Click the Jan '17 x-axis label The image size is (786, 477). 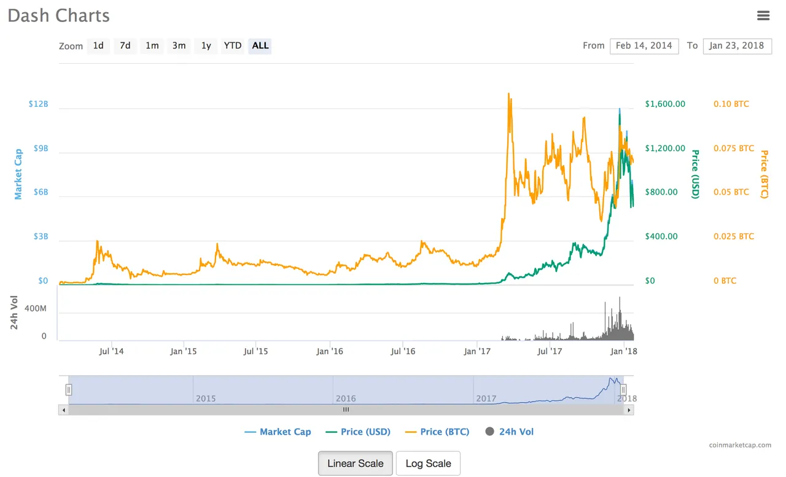[x=477, y=352]
